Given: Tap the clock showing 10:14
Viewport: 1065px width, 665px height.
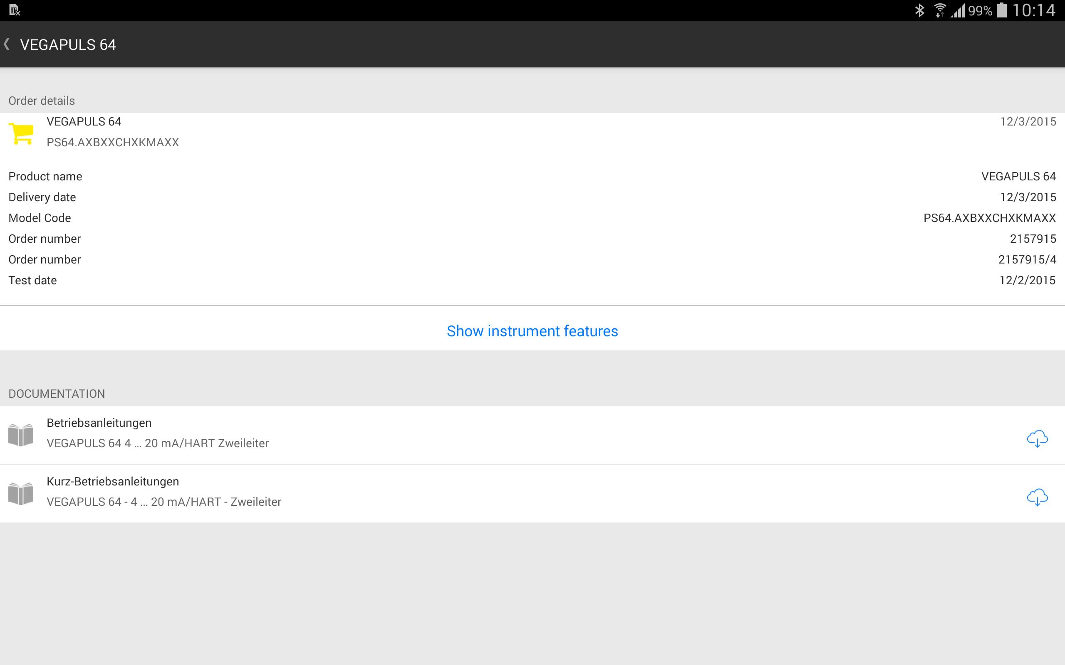Looking at the screenshot, I should pos(1033,10).
